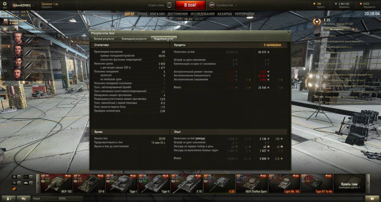
Task: Select crew member Unteroffizier Heinriecke portrait
Action: click(18, 75)
